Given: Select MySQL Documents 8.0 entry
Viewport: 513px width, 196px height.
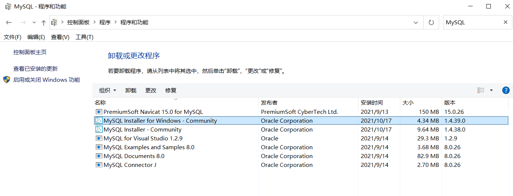Looking at the screenshot, I should click(x=134, y=156).
